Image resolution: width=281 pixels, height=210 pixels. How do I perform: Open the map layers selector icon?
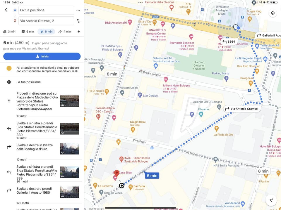pyautogui.click(x=273, y=13)
